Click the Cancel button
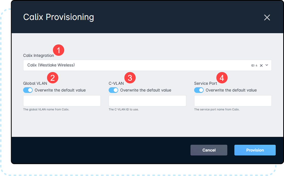This screenshot has width=284, height=176. [209, 150]
